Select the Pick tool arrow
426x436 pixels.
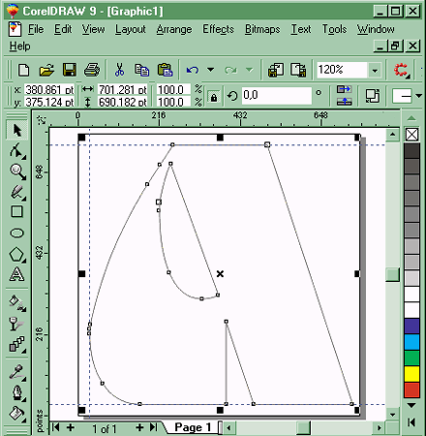coord(16,130)
